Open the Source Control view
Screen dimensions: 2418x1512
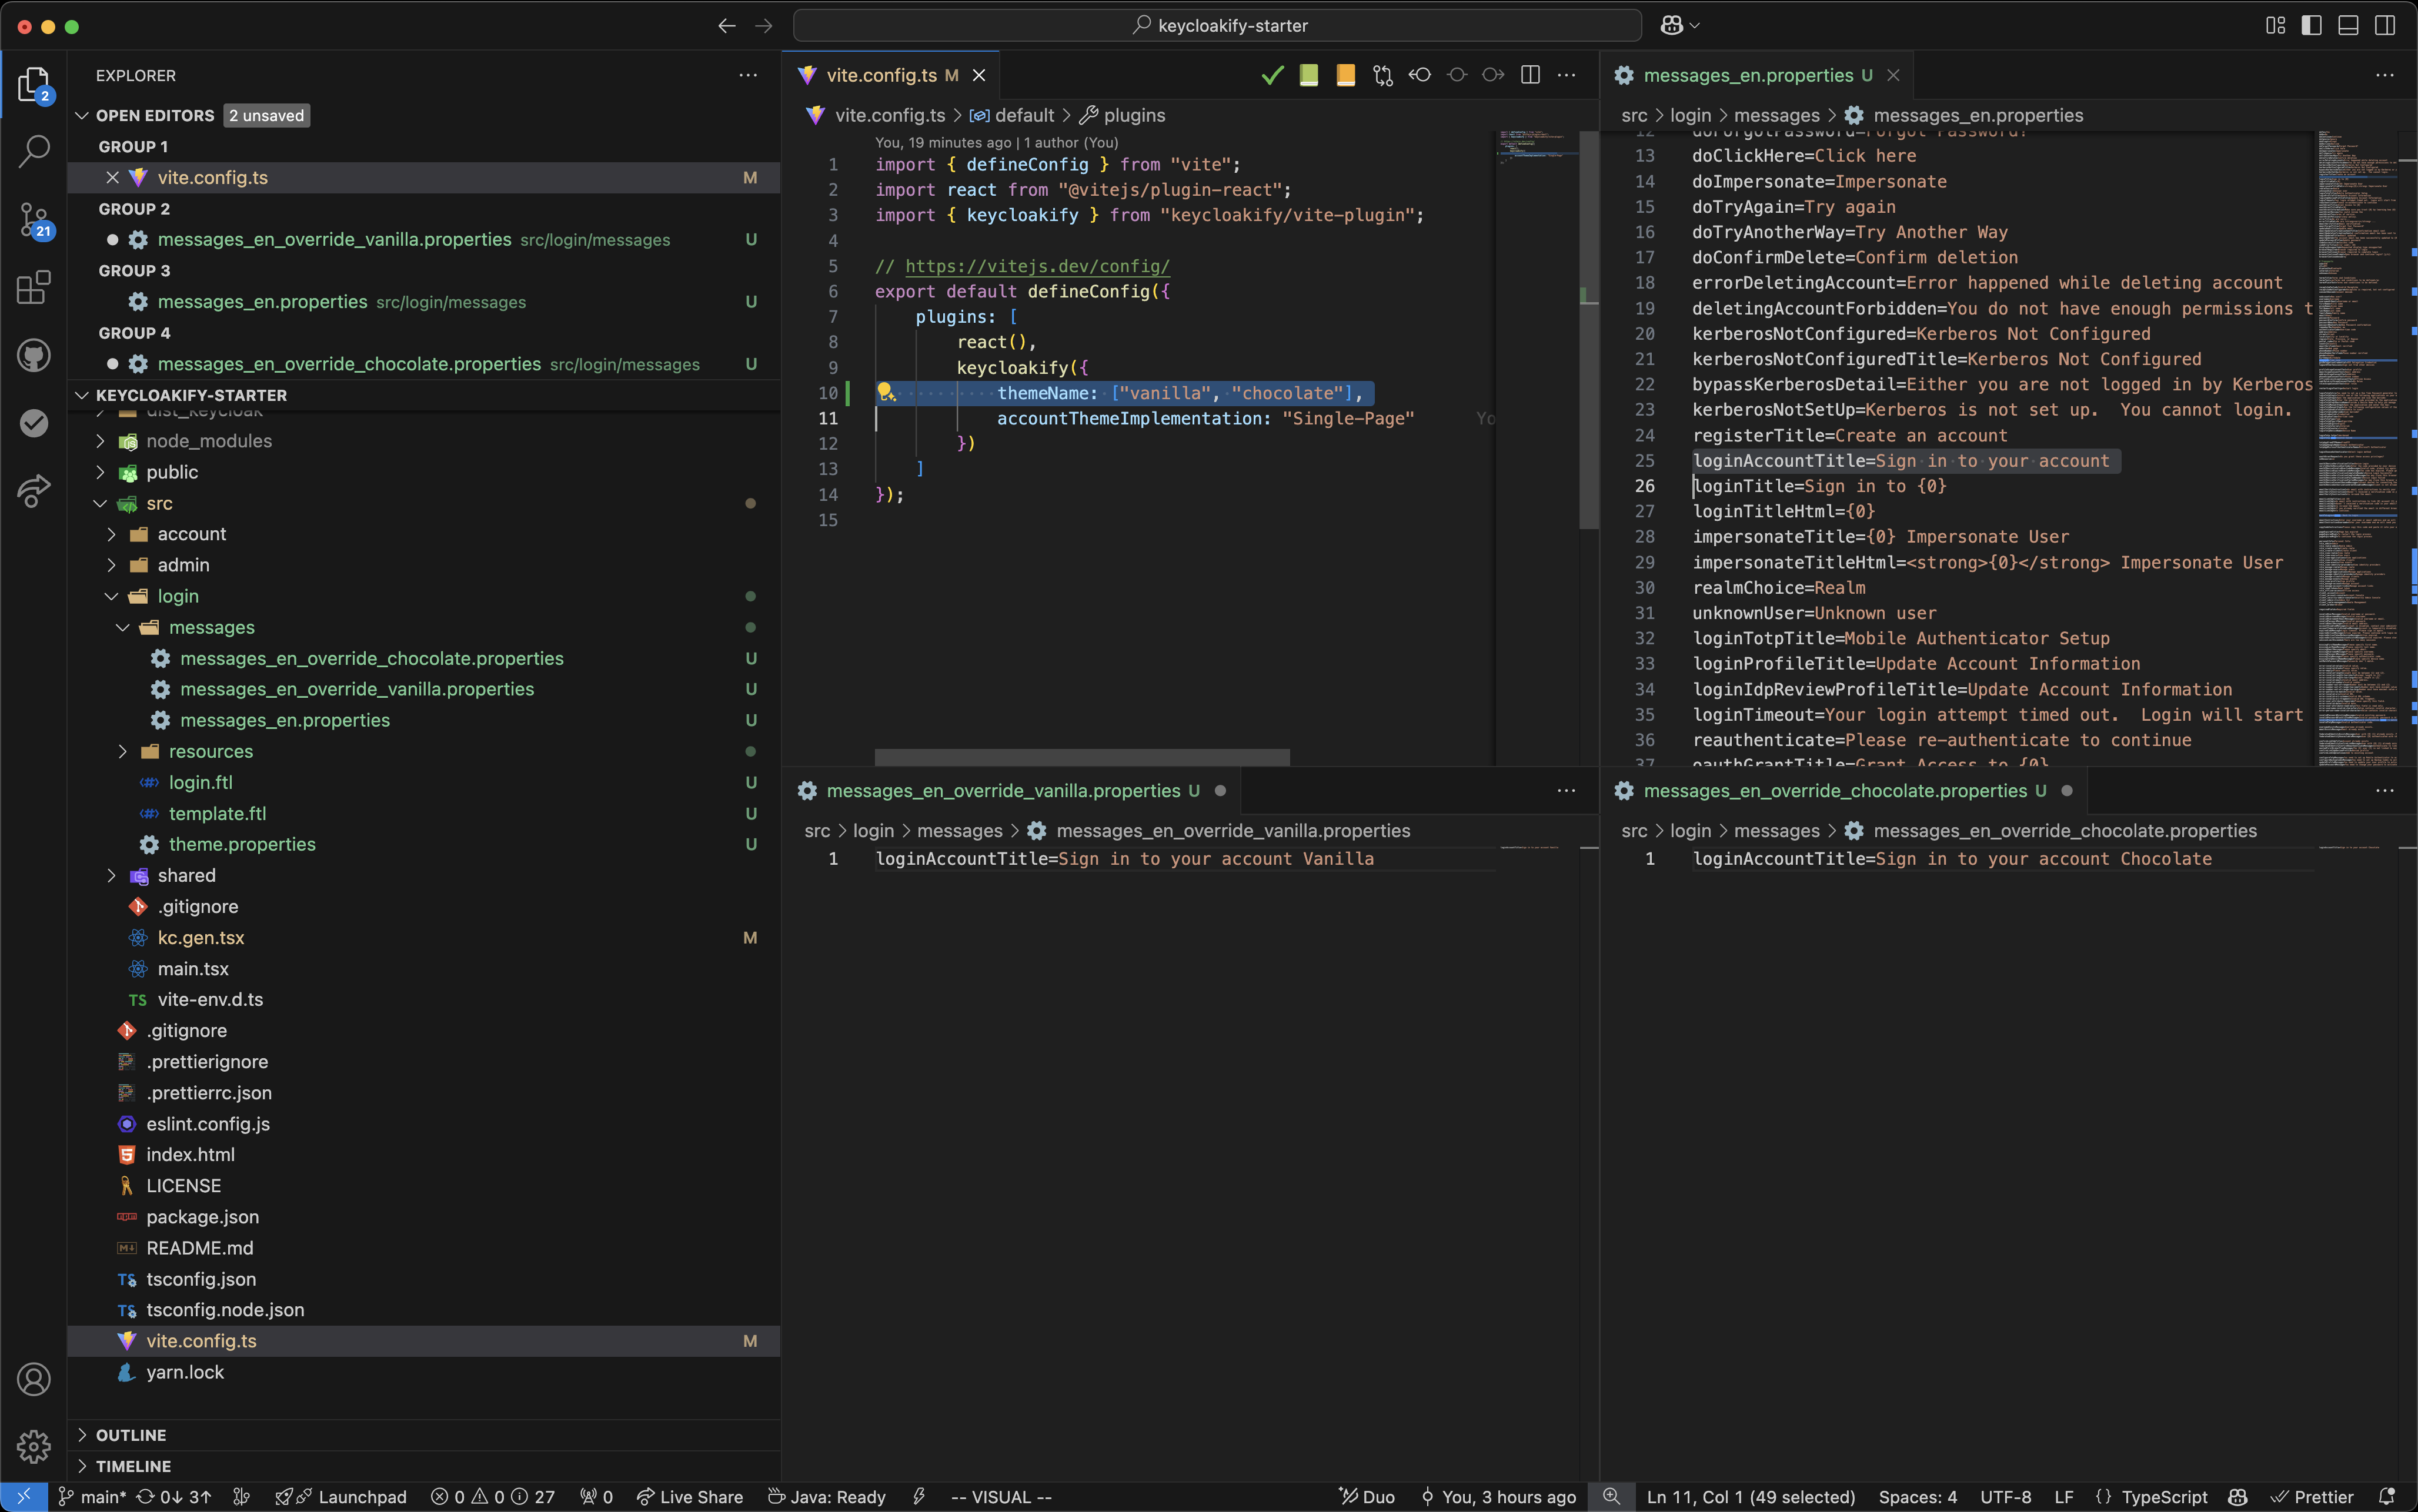(x=34, y=220)
